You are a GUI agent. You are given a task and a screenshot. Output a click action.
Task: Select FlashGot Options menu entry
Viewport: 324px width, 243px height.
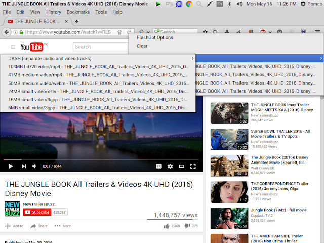pyautogui.click(x=155, y=37)
